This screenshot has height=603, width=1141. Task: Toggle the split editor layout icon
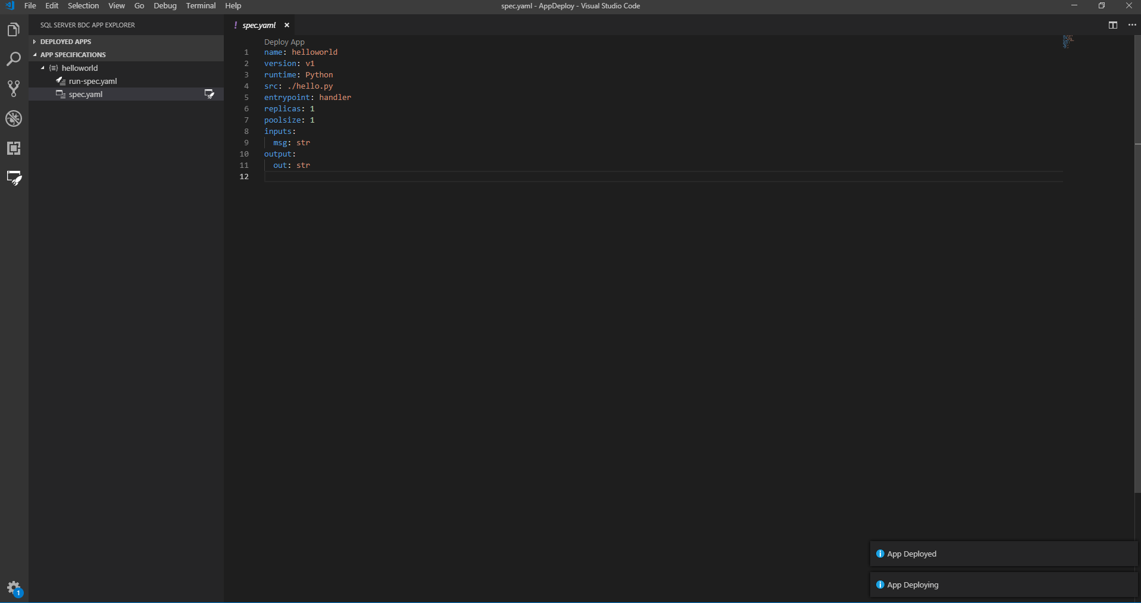click(1112, 25)
